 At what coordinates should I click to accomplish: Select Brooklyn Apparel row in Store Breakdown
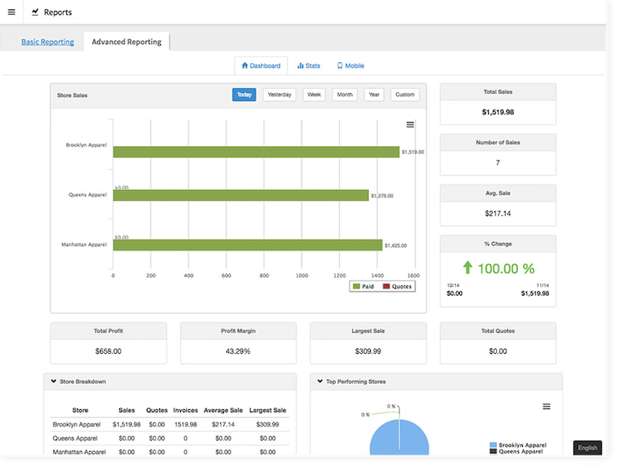[170, 424]
